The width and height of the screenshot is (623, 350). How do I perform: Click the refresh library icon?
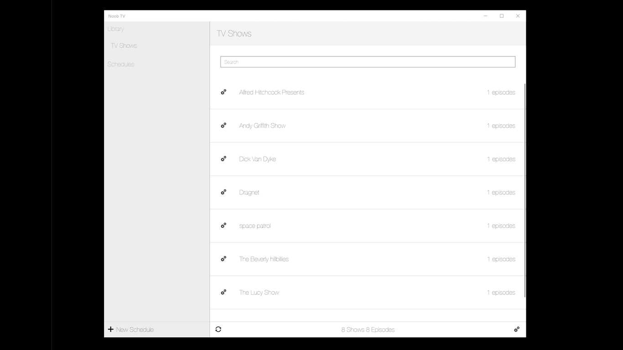coord(218,329)
